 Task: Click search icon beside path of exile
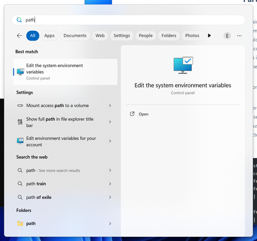point(20,197)
